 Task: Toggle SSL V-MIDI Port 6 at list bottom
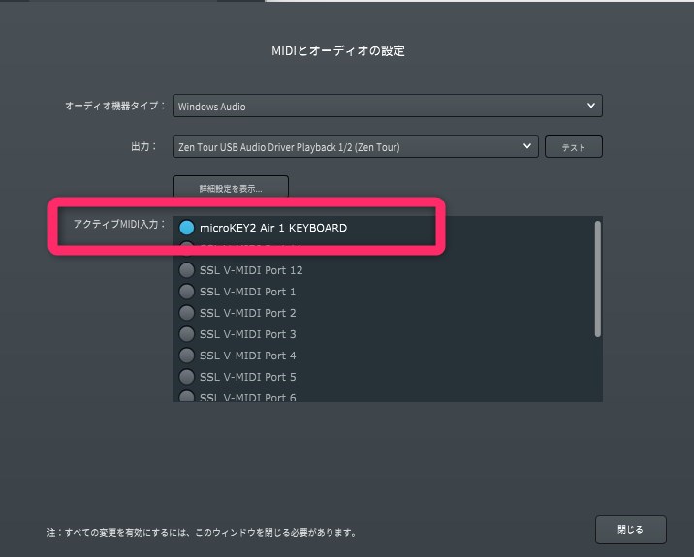click(x=187, y=396)
